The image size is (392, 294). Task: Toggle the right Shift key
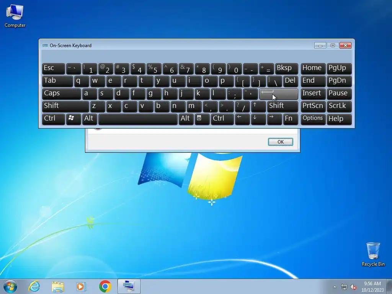tap(283, 106)
